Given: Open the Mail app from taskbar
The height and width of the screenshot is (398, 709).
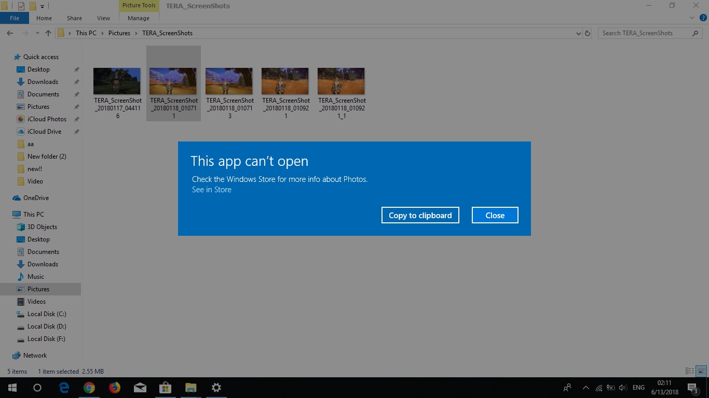Looking at the screenshot, I should [140, 388].
